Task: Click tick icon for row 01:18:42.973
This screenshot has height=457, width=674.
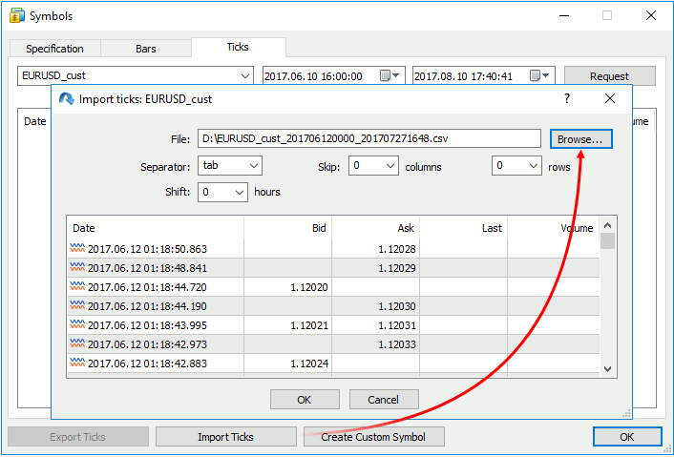Action: pyautogui.click(x=77, y=343)
